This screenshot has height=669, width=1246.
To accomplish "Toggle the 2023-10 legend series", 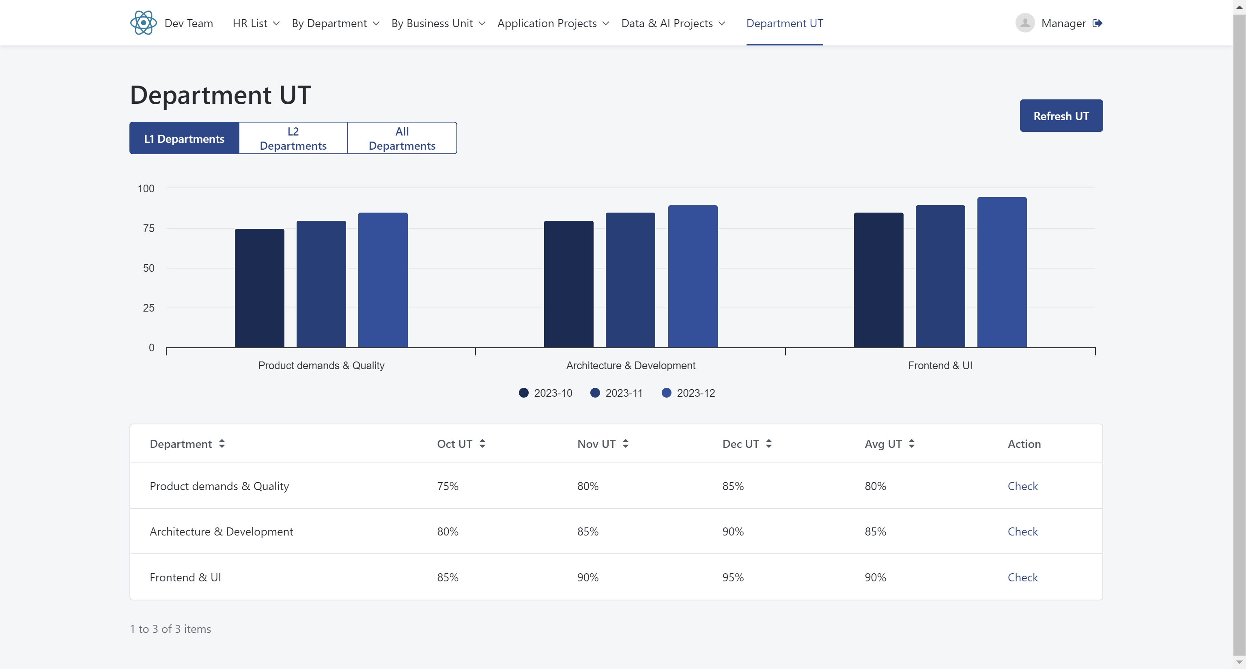I will [545, 393].
